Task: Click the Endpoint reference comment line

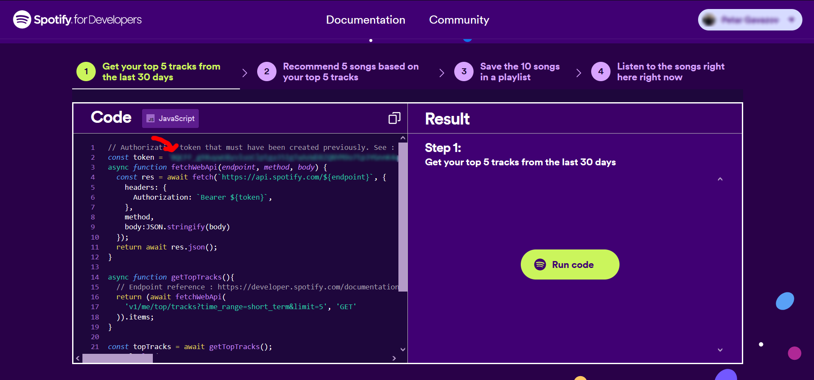Action: 257,287
